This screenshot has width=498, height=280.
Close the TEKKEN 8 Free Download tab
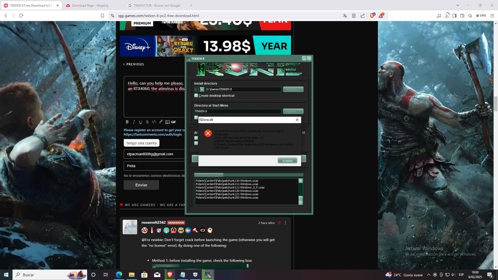[x=58, y=5]
